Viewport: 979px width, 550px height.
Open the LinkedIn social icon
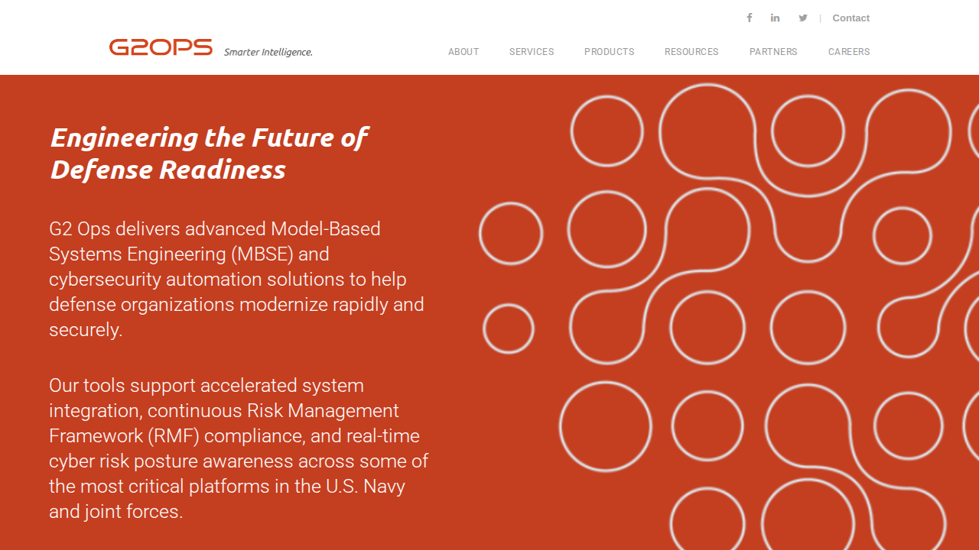point(775,18)
